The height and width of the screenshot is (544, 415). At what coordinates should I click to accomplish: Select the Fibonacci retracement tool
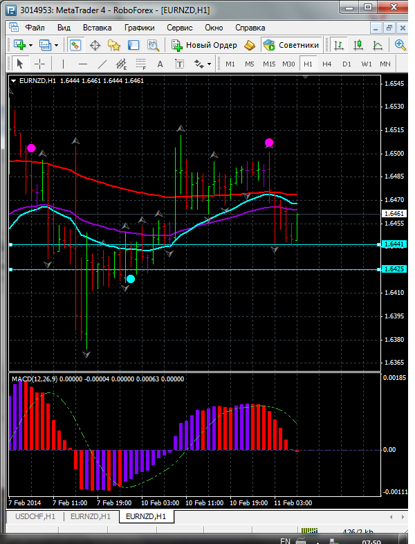tap(141, 64)
